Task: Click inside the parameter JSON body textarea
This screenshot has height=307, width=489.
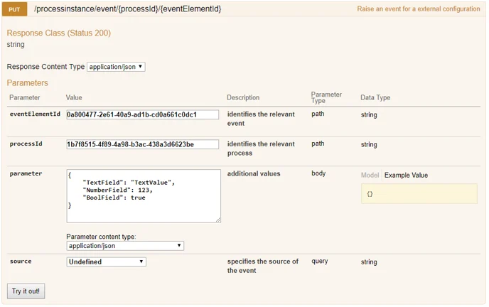Action: click(x=143, y=195)
